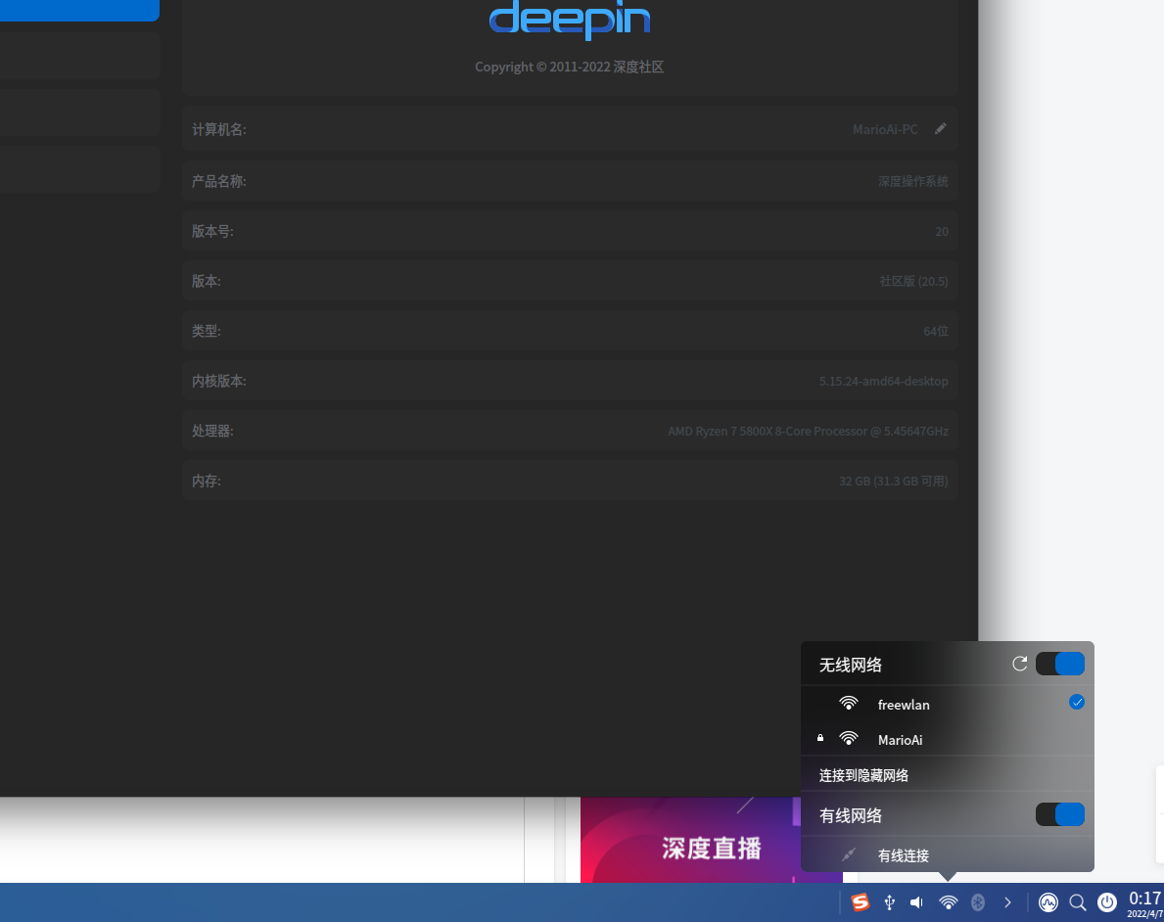Click the MarioAi-PC computer name value

(885, 129)
